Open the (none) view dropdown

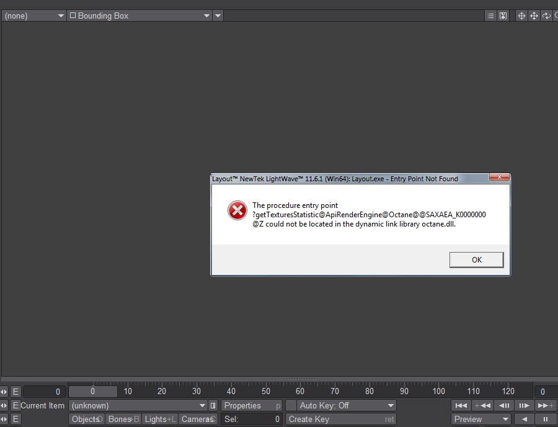tap(34, 16)
